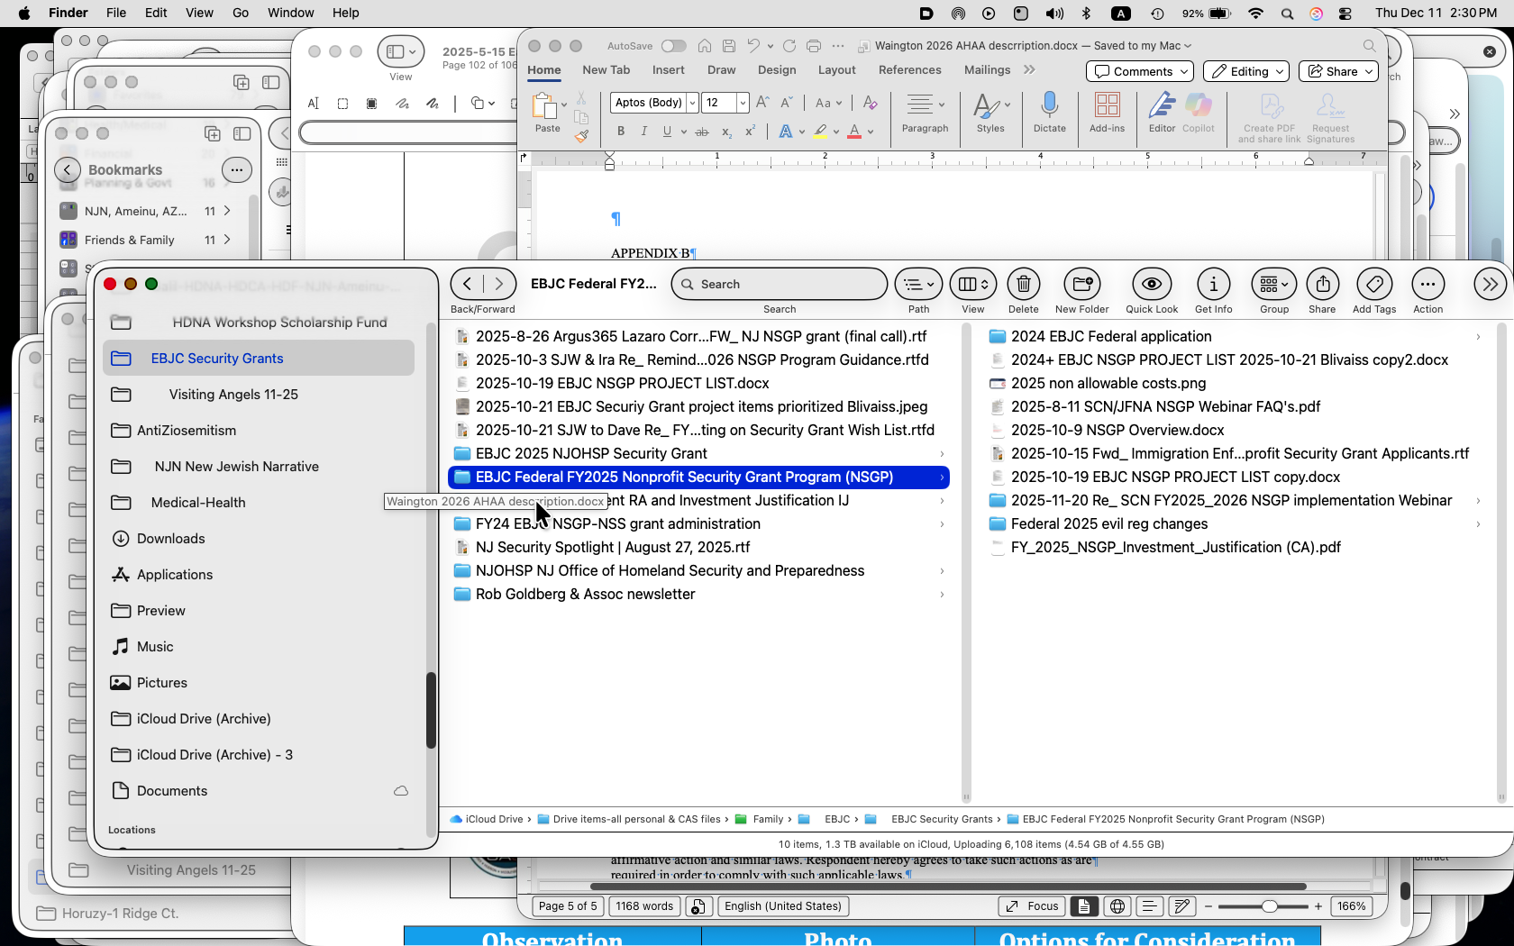Screen dimensions: 1514x946
Task: Open the Editor tool in Word ribbon
Action: (x=1162, y=105)
